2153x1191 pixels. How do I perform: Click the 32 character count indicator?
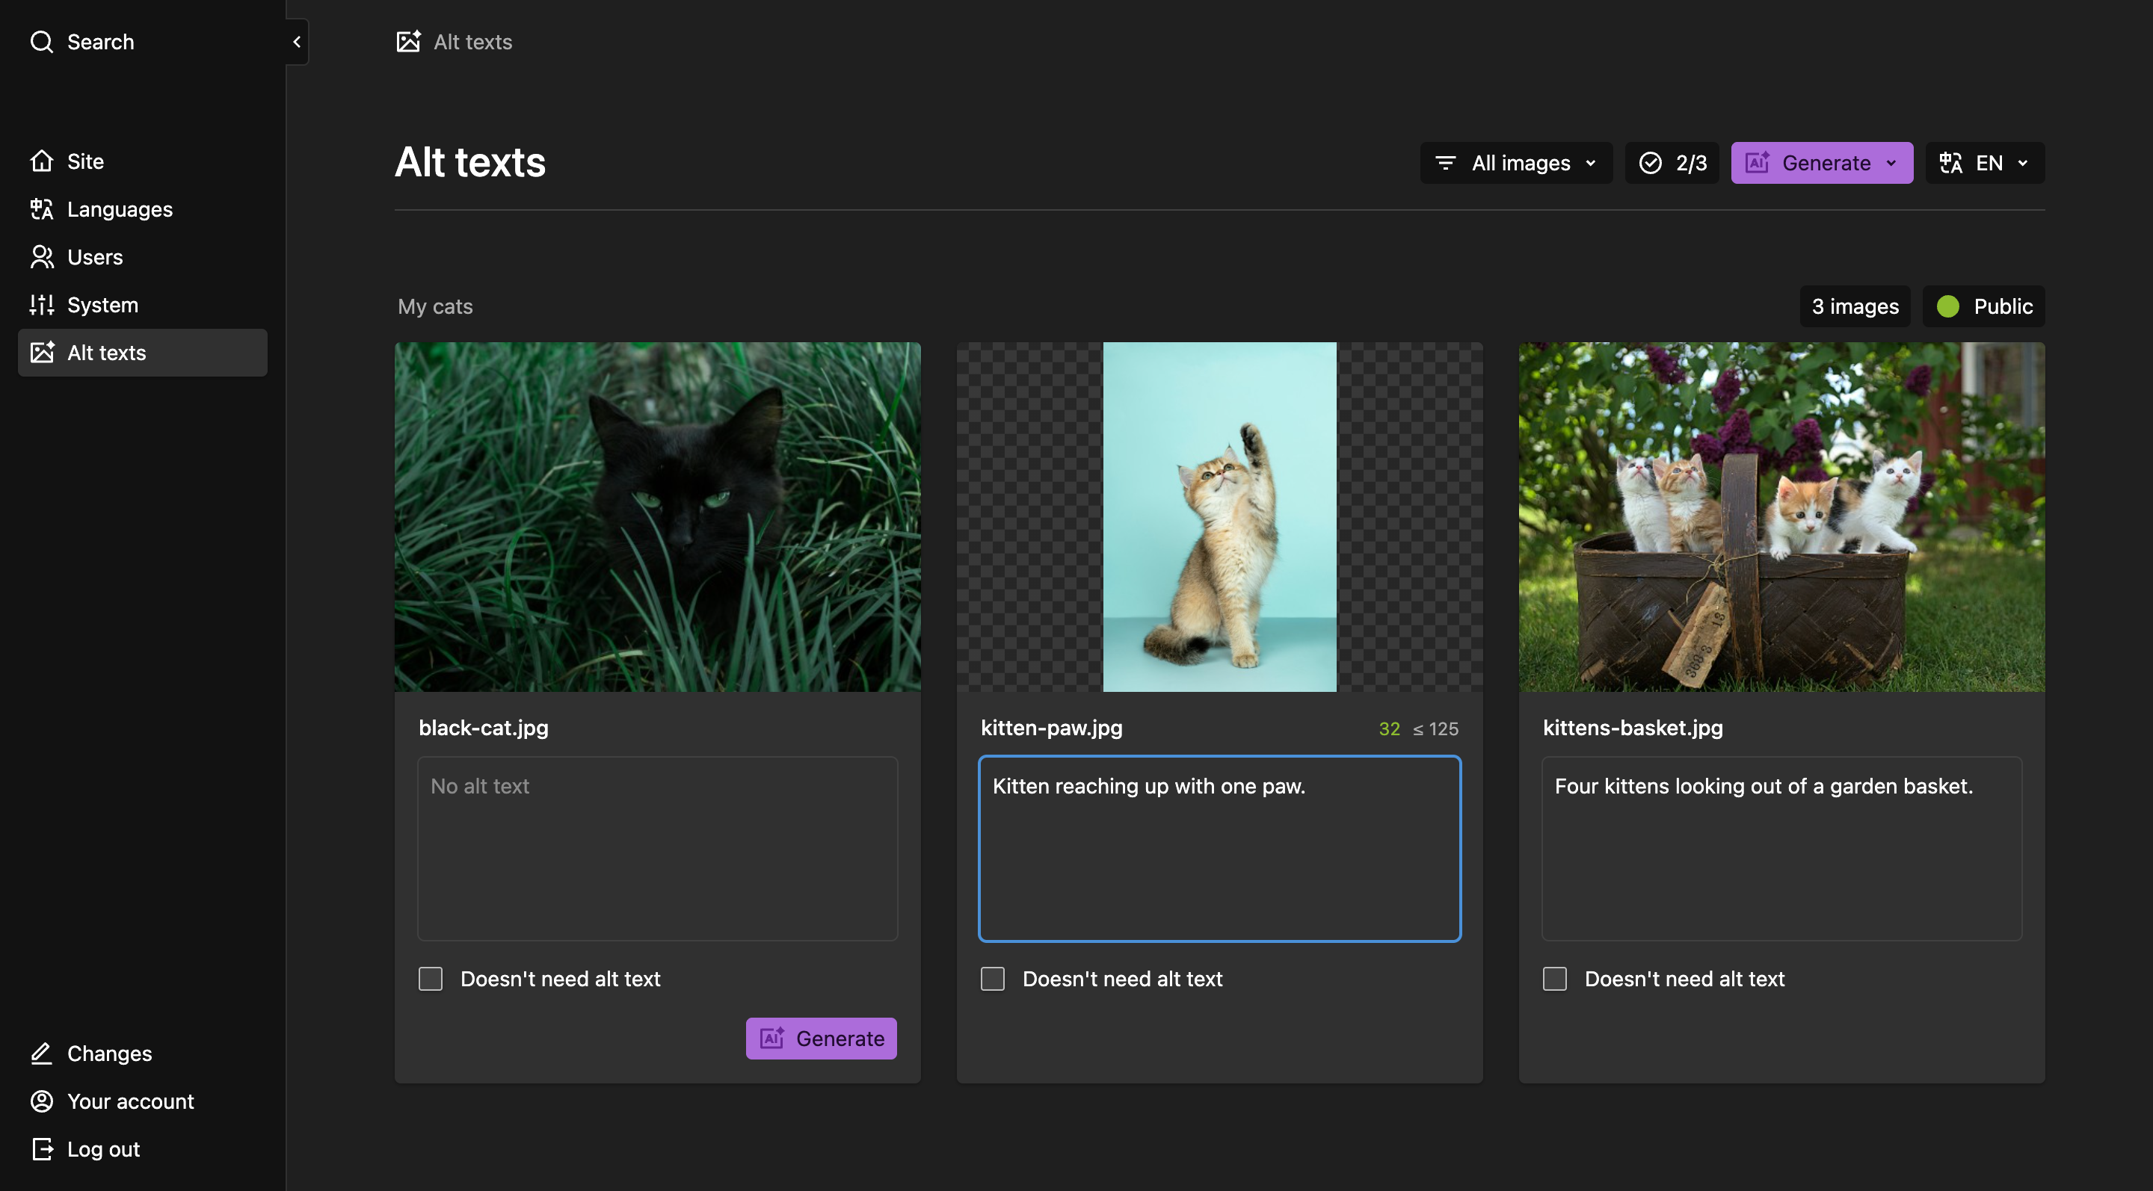point(1389,728)
